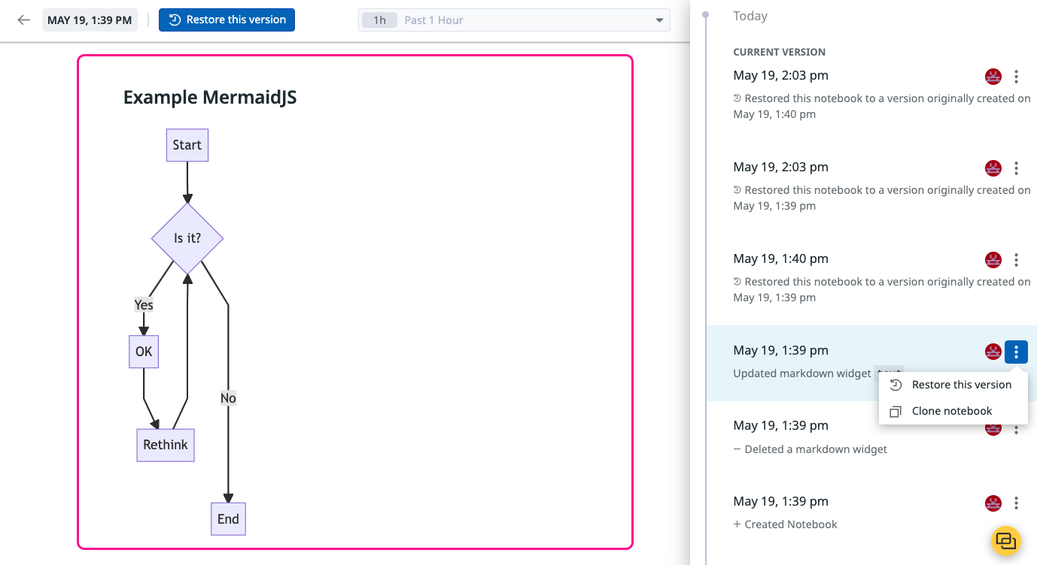The width and height of the screenshot is (1037, 565).
Task: Click user avatar on Created Notebook entry
Action: 993,503
